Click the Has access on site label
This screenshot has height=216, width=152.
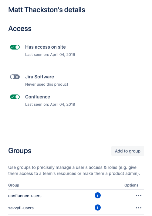click(x=46, y=47)
